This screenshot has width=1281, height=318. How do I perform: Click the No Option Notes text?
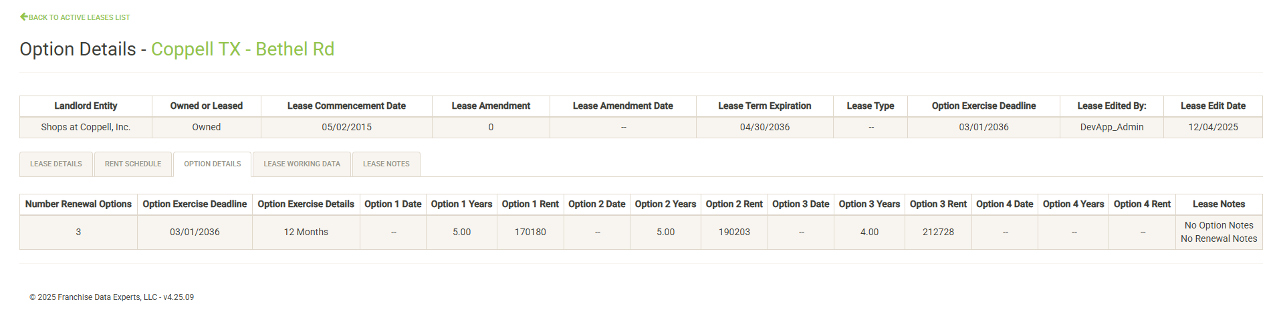[x=1219, y=226]
